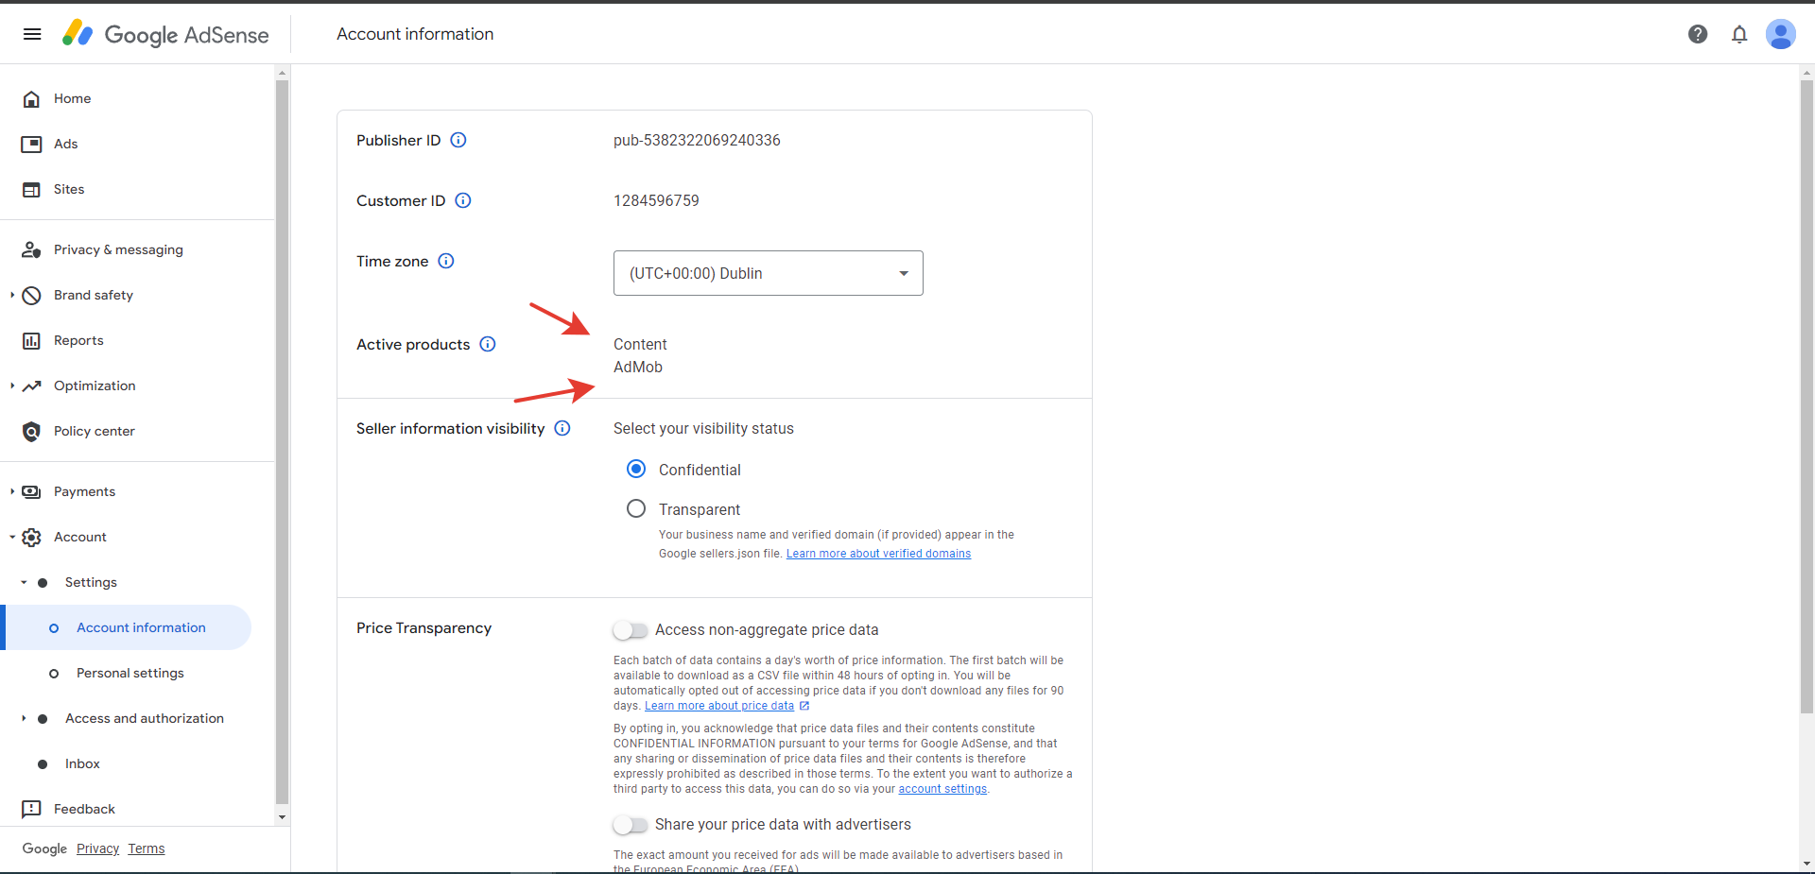Viewport: 1815px width, 874px height.
Task: Collapse the Account section
Action: (12, 537)
